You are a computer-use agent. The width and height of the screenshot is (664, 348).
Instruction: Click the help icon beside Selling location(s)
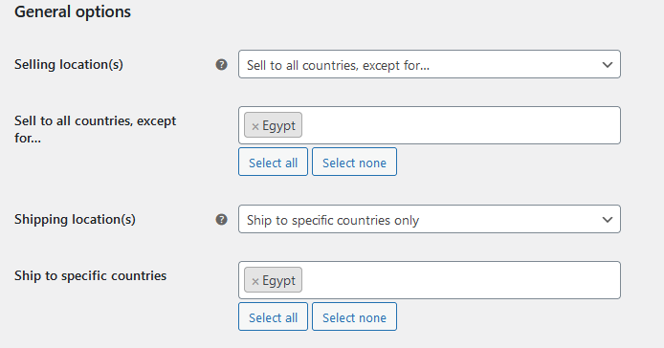221,65
